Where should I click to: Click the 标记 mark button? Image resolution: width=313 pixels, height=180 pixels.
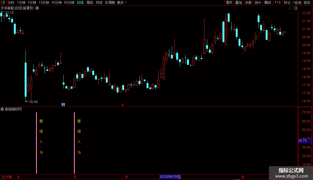point(287,2)
